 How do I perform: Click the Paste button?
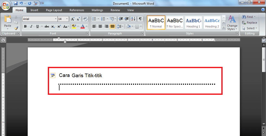click(x=8, y=22)
